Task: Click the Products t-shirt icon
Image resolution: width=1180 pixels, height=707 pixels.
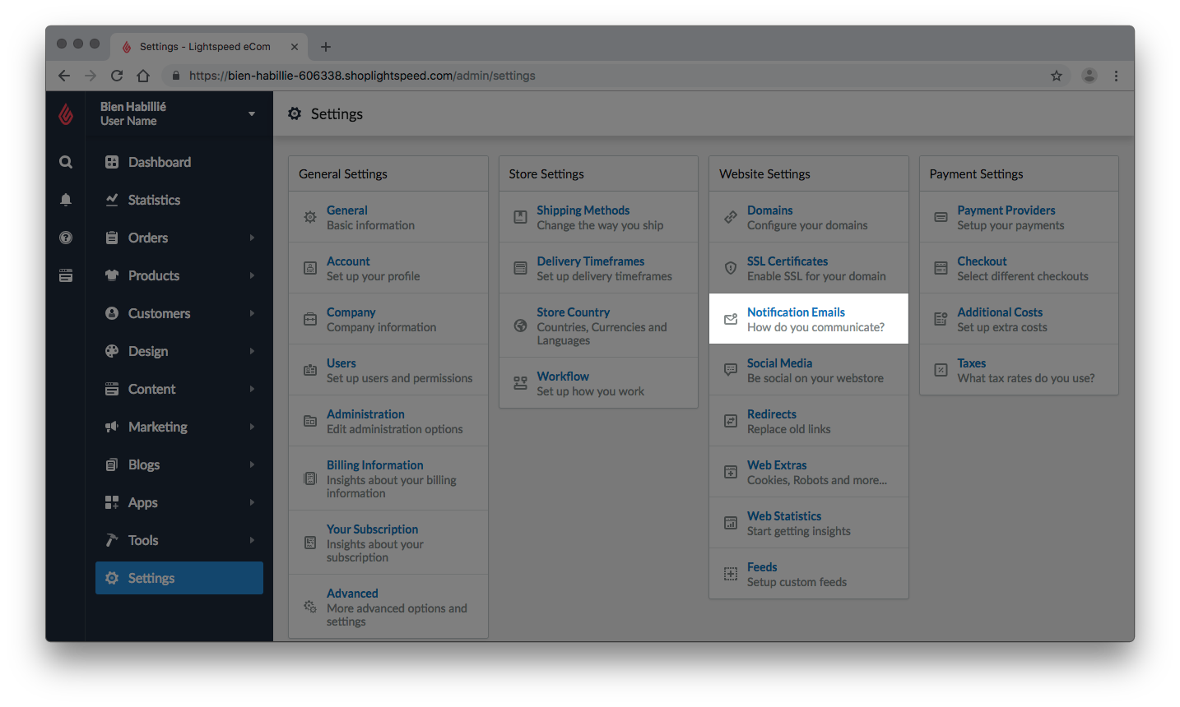Action: pyautogui.click(x=112, y=275)
